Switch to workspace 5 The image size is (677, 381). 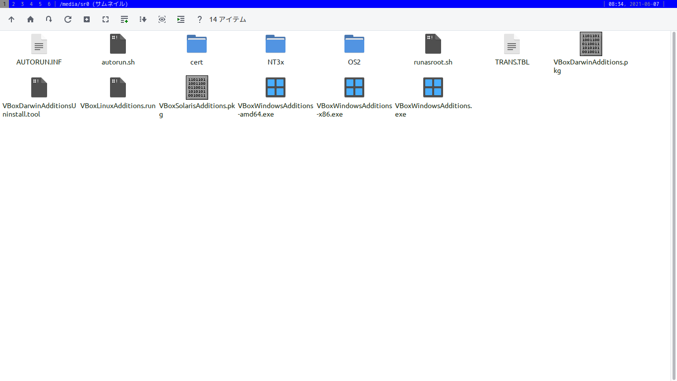[40, 4]
